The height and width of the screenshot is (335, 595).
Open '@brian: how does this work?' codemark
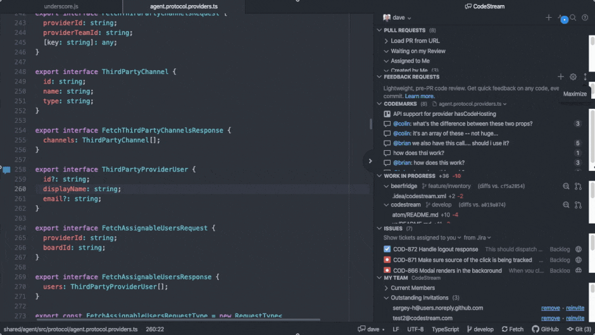[x=429, y=163]
